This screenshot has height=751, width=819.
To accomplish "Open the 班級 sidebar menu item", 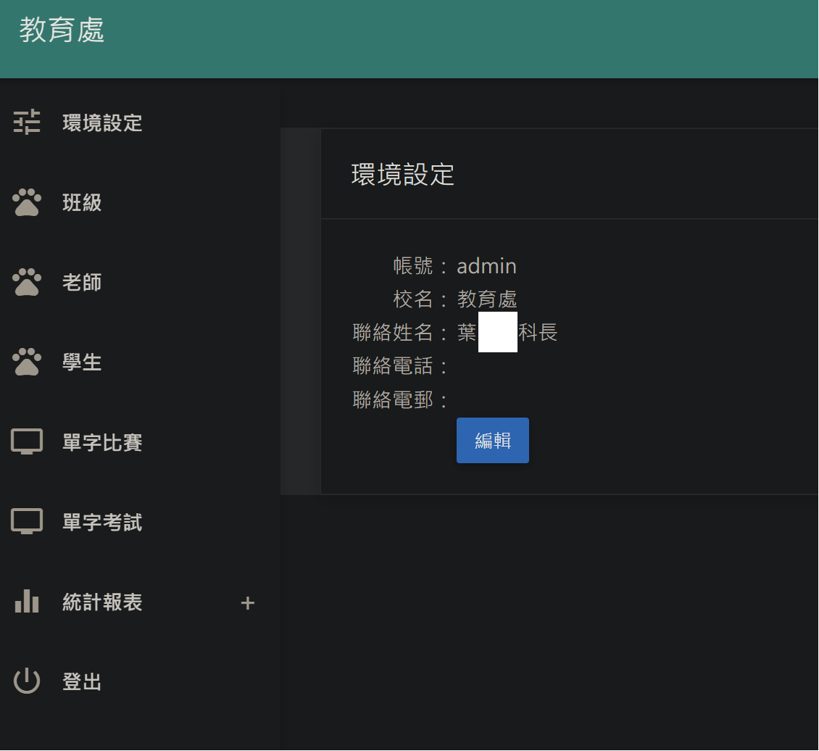I will pos(82,203).
